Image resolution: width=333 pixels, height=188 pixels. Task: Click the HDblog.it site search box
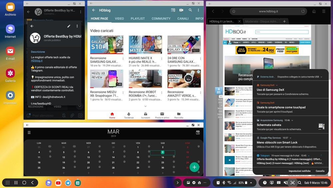coord(282,32)
